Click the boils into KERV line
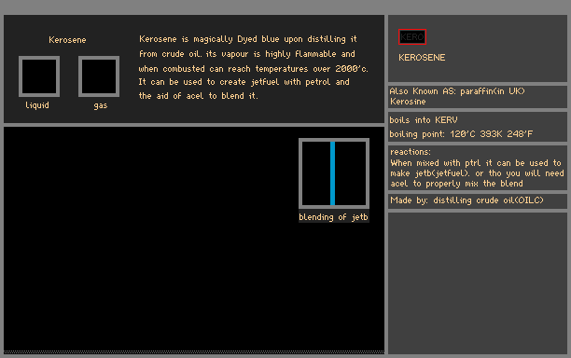This screenshot has height=358, width=571. click(424, 120)
